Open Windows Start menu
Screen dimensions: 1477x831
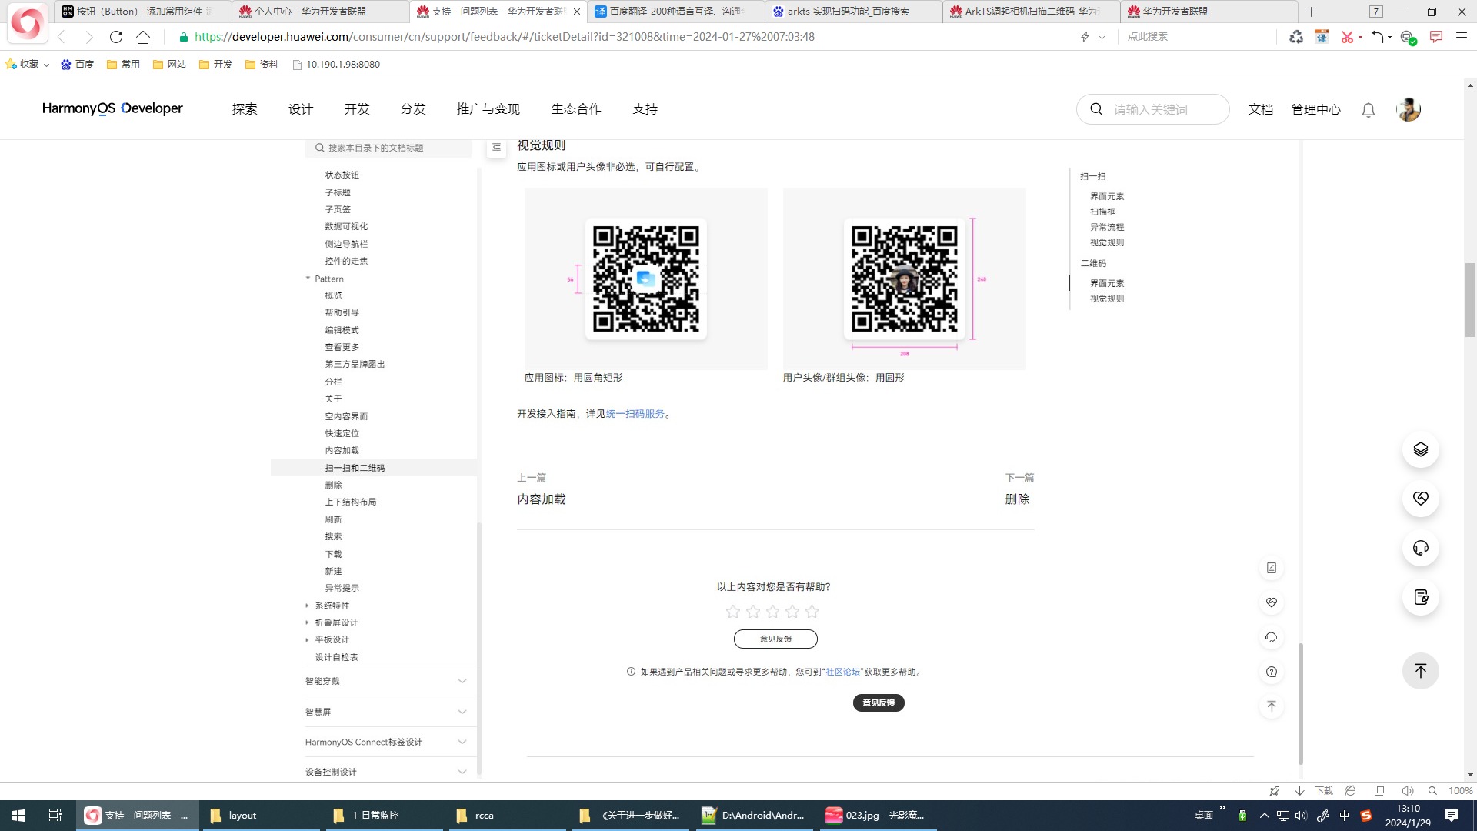point(18,816)
